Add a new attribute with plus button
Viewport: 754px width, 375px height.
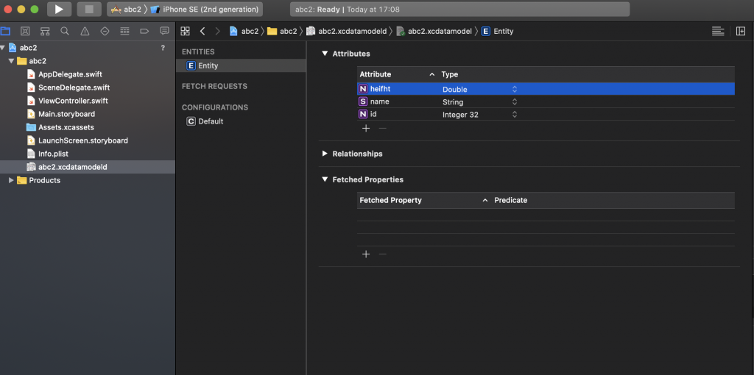tap(365, 128)
